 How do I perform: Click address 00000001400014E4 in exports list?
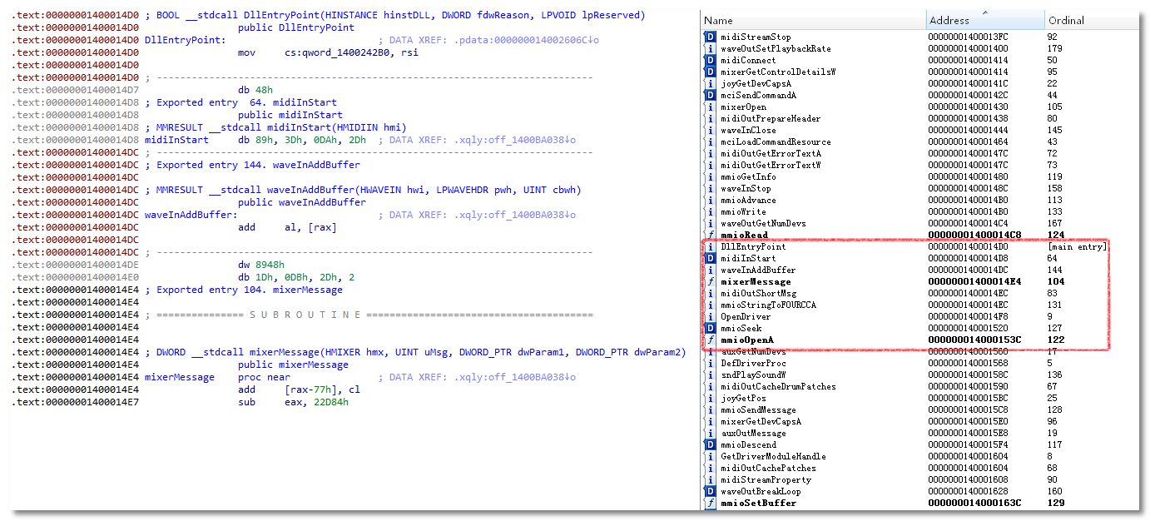point(974,281)
